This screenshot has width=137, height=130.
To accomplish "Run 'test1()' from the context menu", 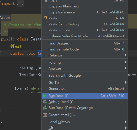I will [x=84, y=96].
